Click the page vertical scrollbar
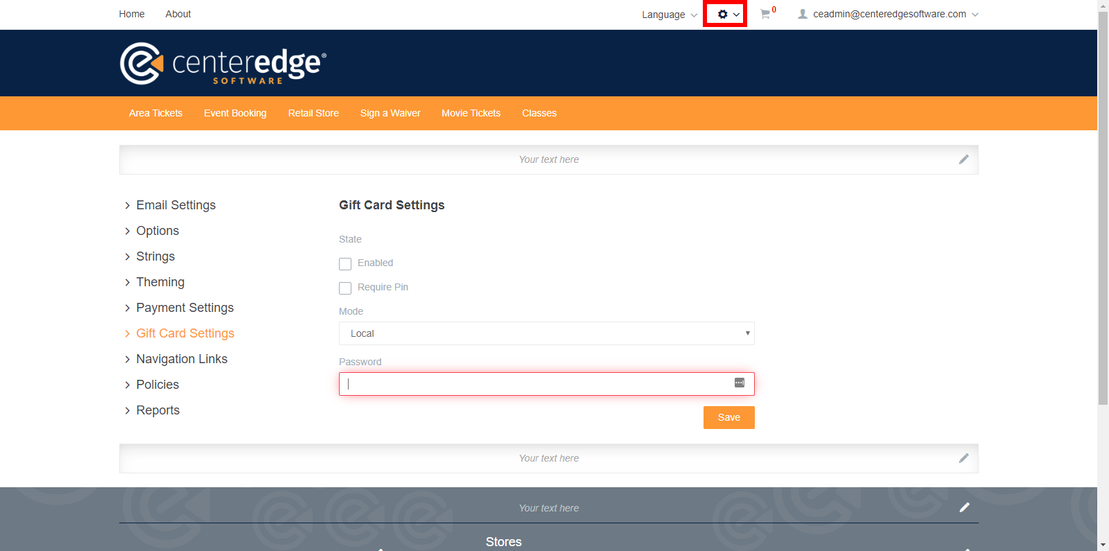 coord(1103,208)
